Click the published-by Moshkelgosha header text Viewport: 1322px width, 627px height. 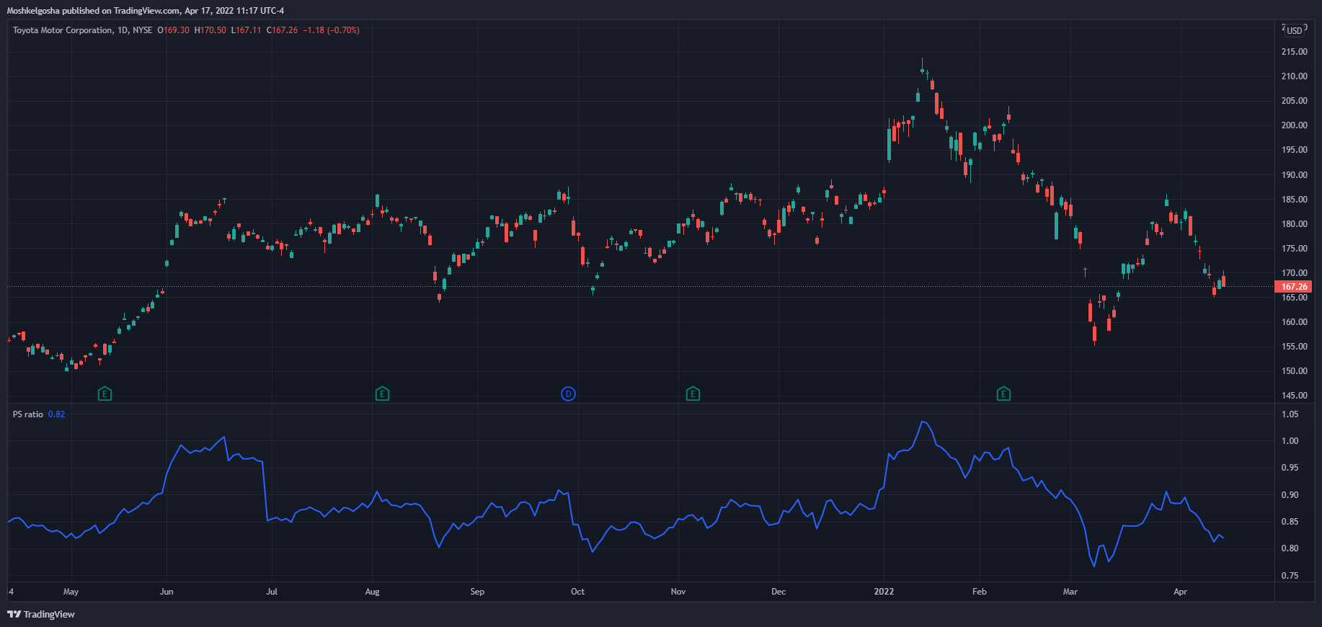[x=145, y=10]
